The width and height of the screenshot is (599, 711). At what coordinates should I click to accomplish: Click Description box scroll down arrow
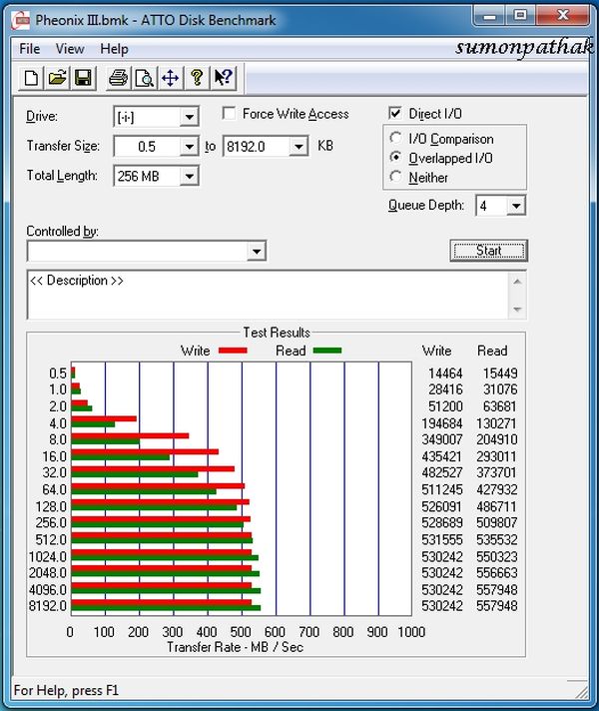517,310
